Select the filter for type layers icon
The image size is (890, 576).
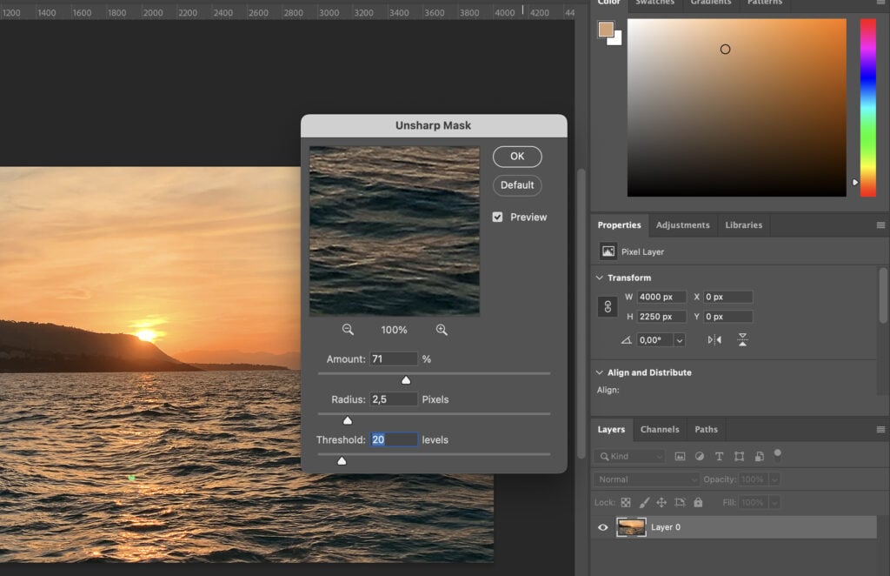[x=718, y=456]
